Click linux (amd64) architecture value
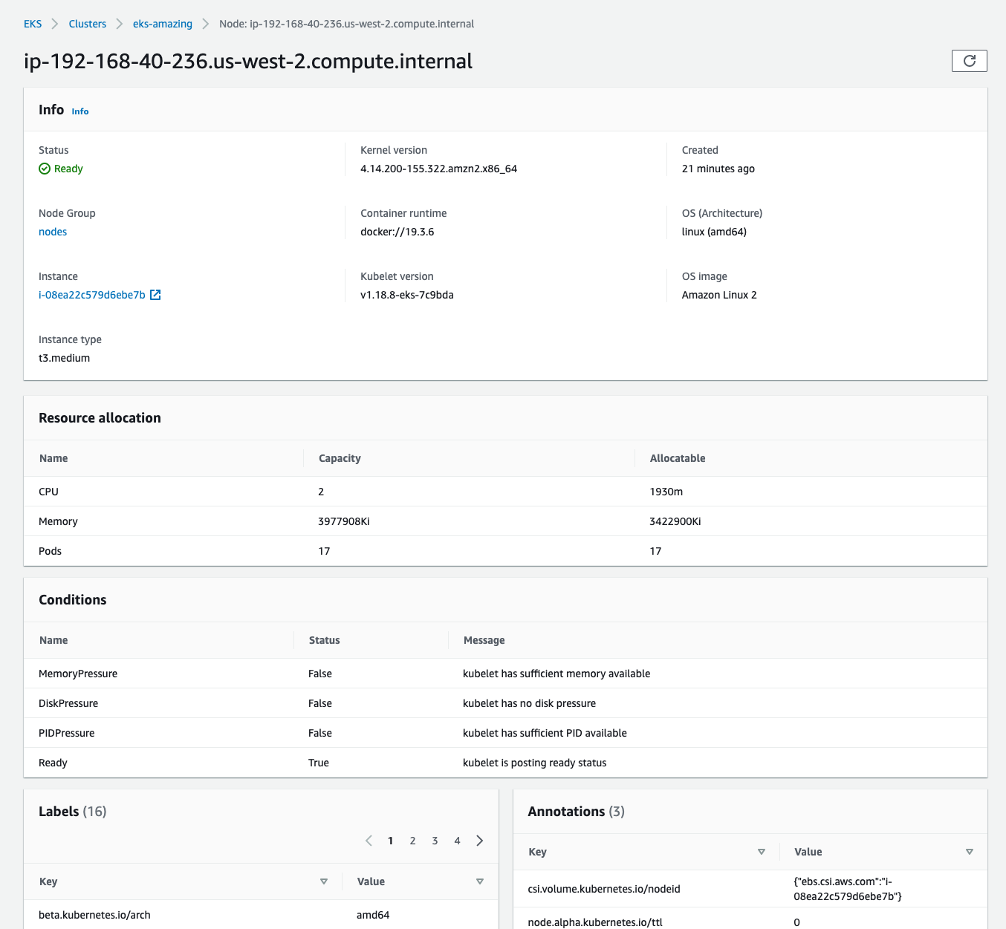The image size is (1006, 929). click(715, 232)
